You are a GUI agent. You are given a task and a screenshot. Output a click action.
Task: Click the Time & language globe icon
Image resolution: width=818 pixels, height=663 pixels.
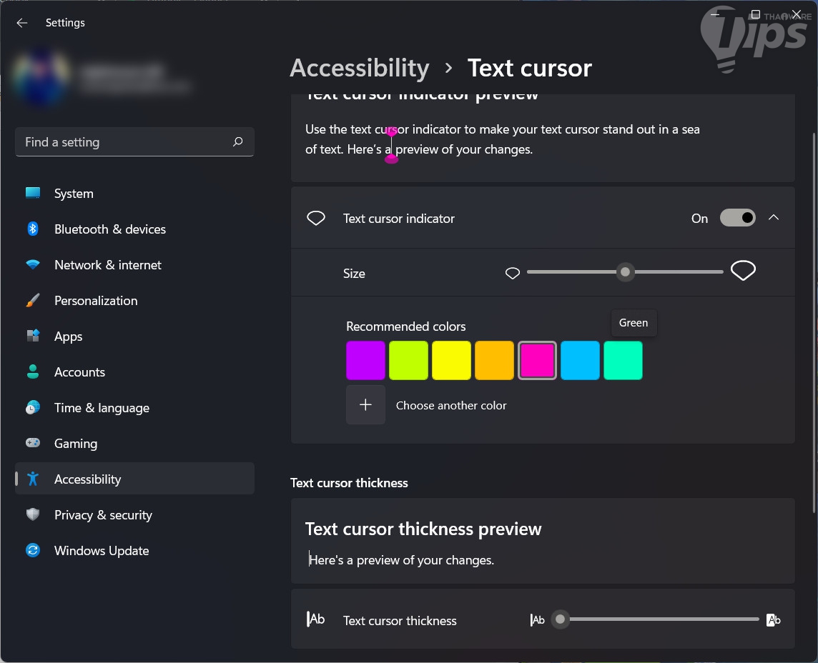click(33, 407)
